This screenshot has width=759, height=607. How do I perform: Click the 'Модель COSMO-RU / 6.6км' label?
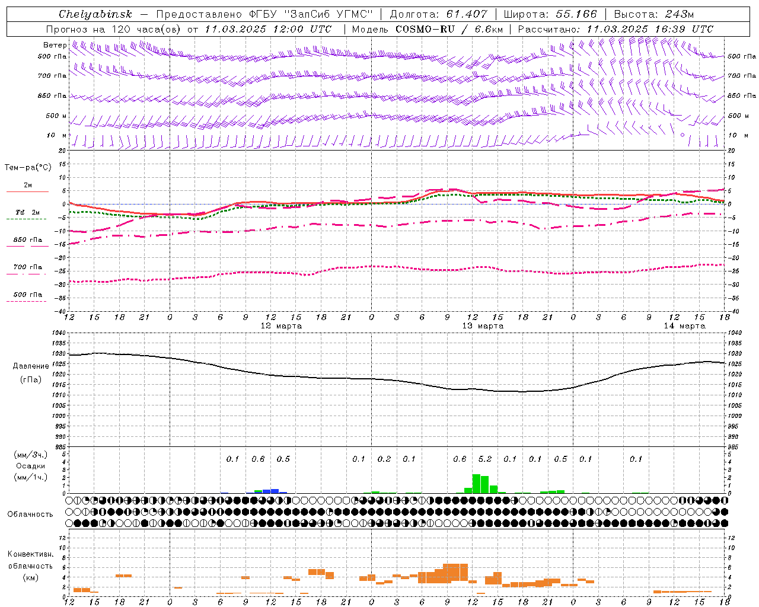point(428,29)
